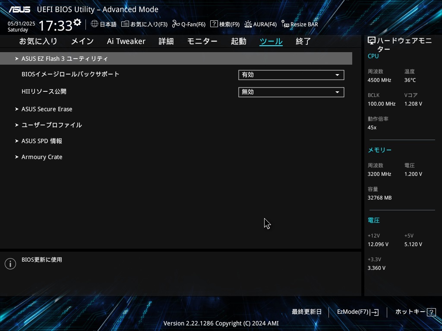Open Q-Fan(F6) control
Screen dimensions: 442x331
click(x=193, y=25)
